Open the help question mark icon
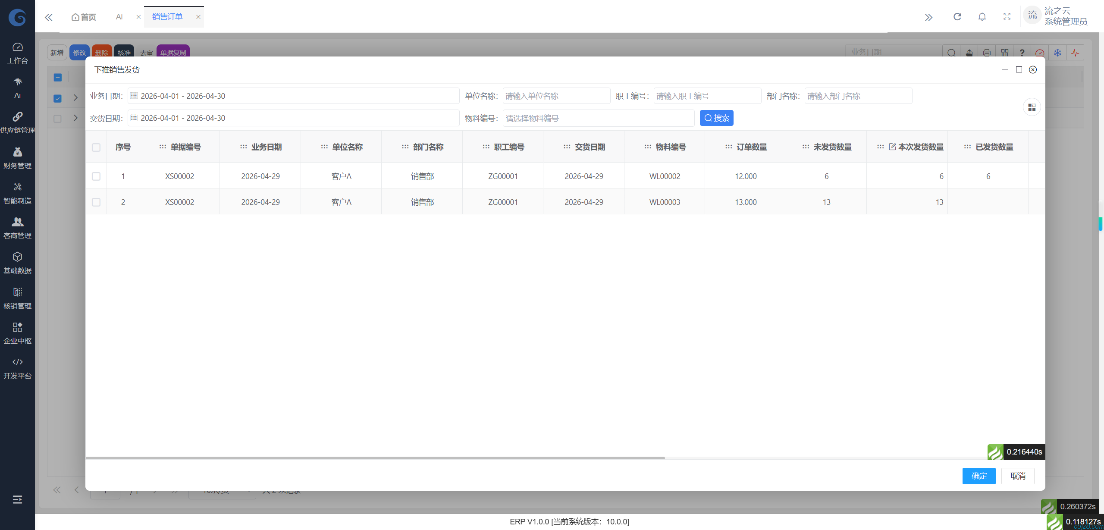The height and width of the screenshot is (530, 1104). (1022, 53)
